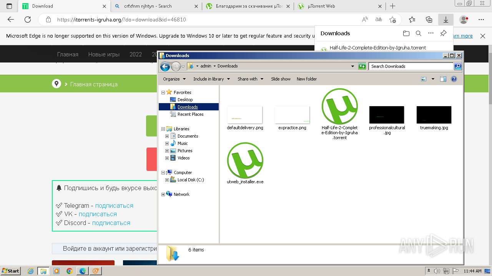Switch to the Download browser tab
The image size is (492, 276).
click(65, 6)
